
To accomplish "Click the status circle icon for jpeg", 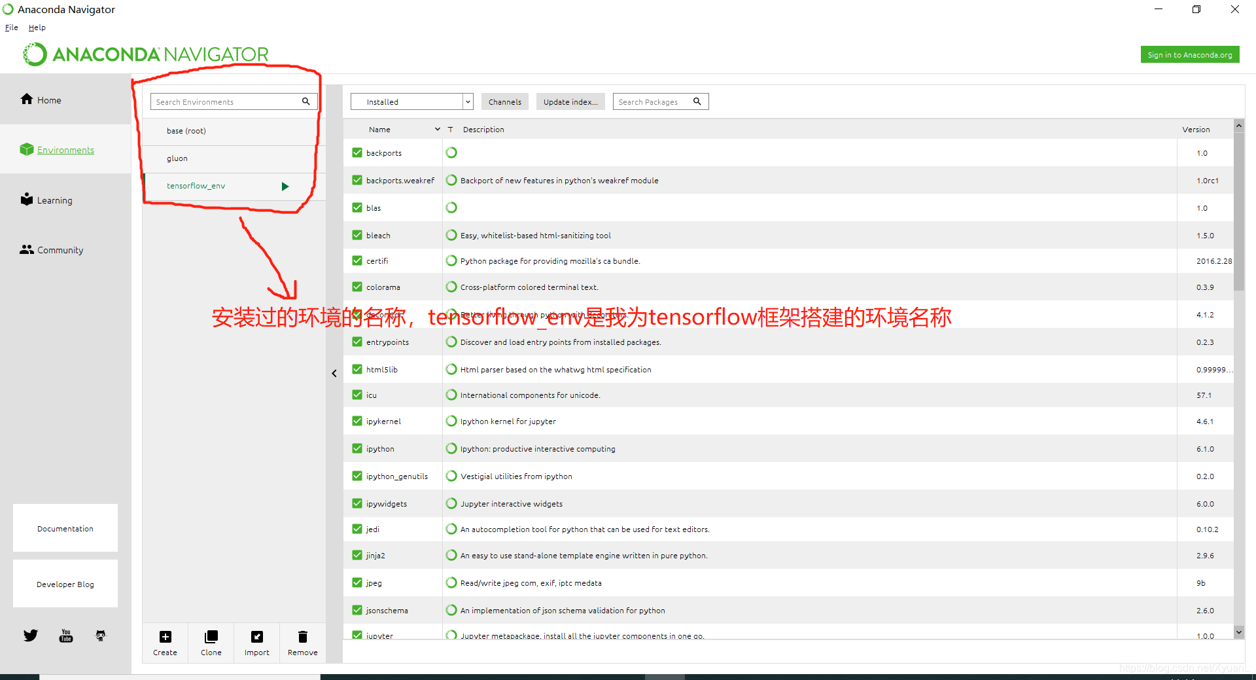I will [451, 582].
